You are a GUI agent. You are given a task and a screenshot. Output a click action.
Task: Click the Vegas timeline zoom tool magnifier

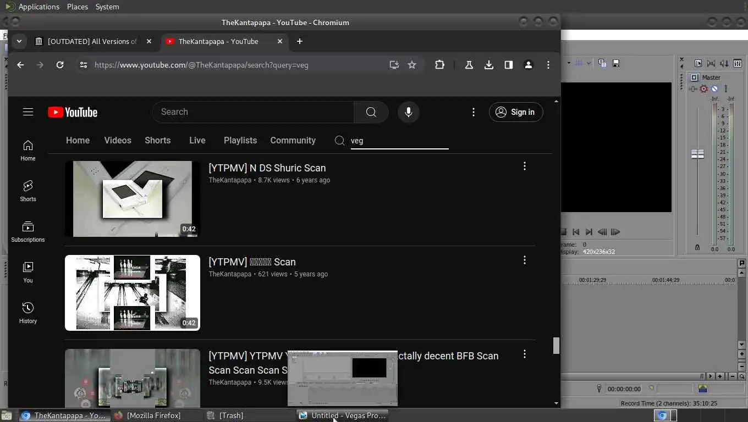[742, 376]
